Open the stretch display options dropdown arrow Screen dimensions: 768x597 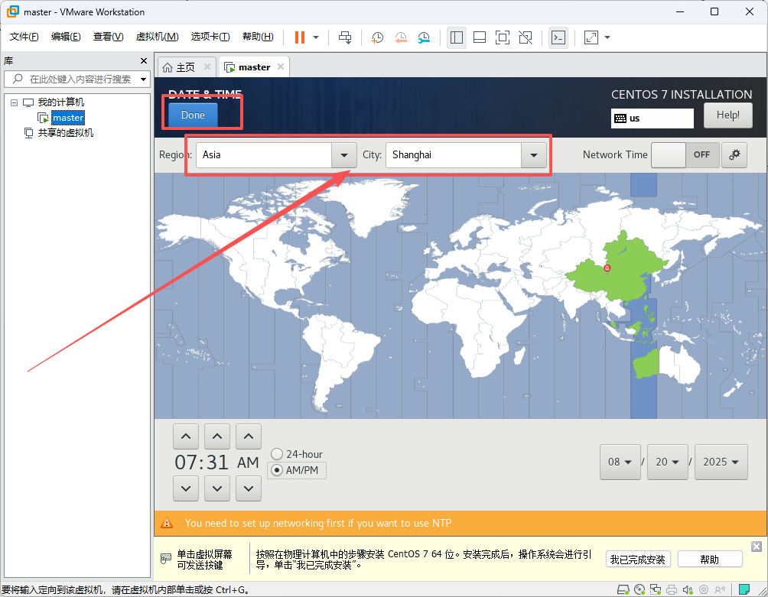pyautogui.click(x=607, y=37)
